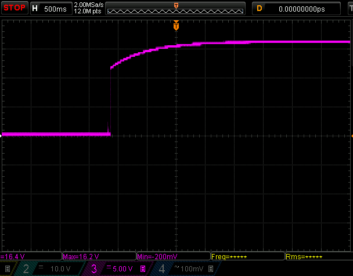Click the Min=-200mV measurement
This screenshot has height=276, width=353.
click(157, 257)
